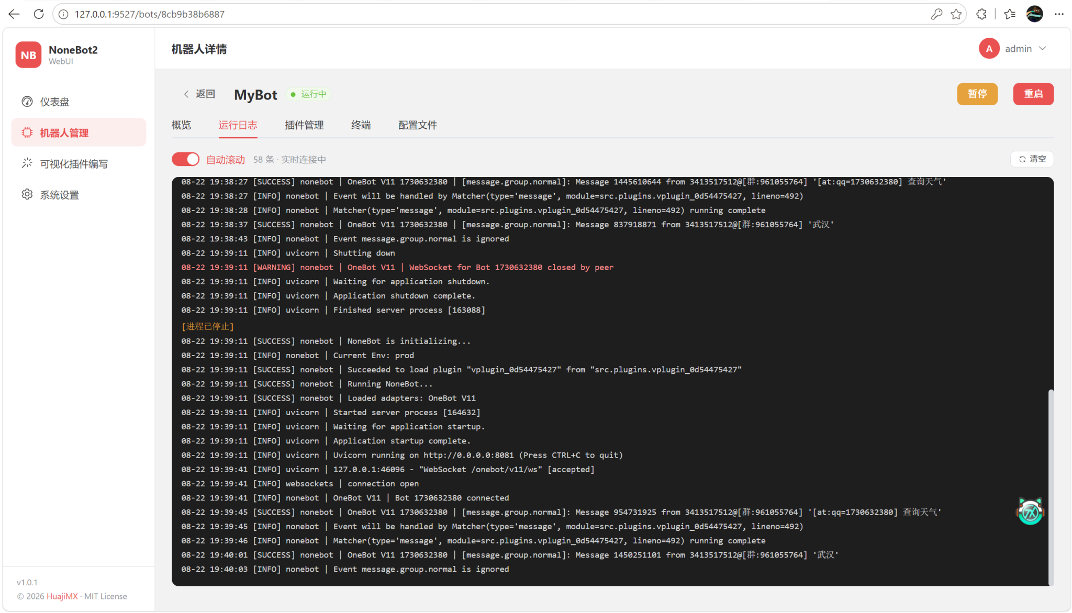This screenshot has width=1072, height=613.
Task: Click the back chevron arrow icon
Action: tap(186, 94)
